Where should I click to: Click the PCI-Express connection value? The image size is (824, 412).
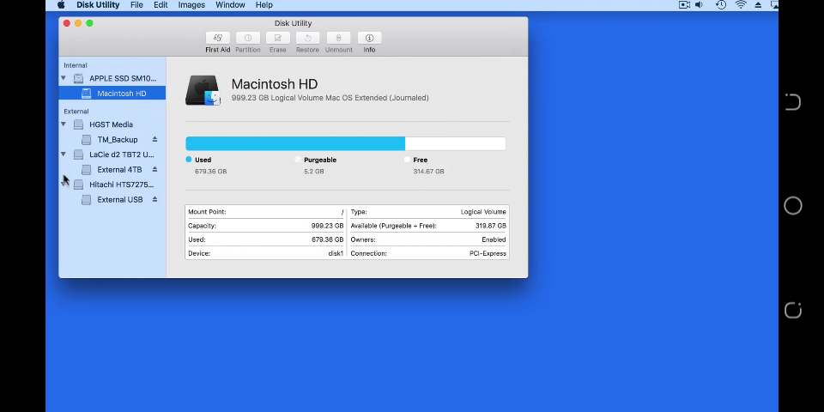coord(488,253)
